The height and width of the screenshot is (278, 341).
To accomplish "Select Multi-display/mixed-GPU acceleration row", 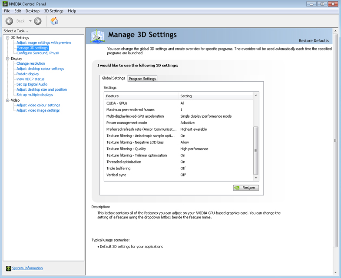I will pos(179,116).
